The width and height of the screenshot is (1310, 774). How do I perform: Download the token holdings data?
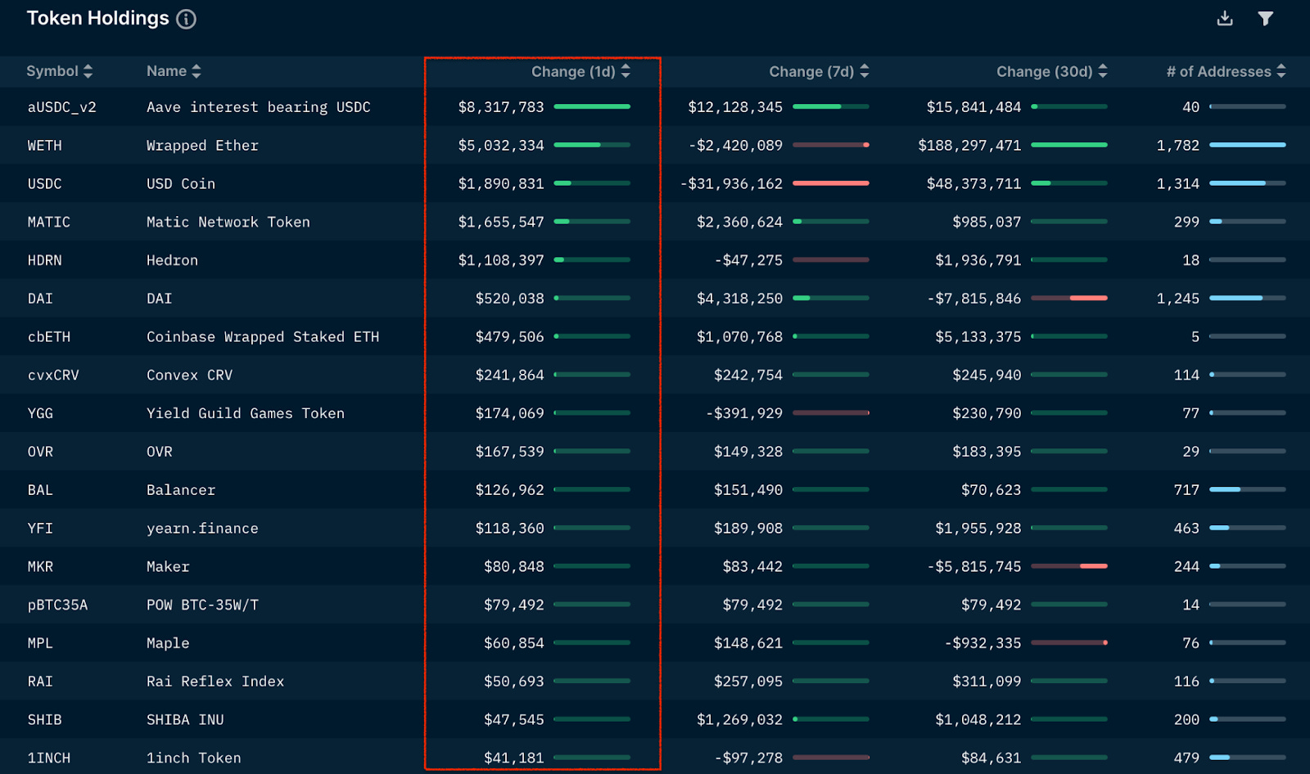click(x=1225, y=18)
